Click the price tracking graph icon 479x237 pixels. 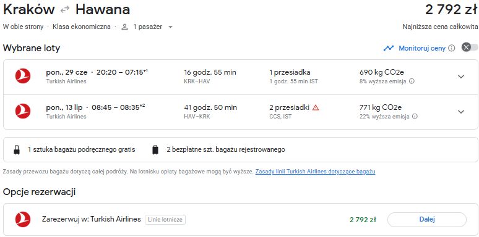(389, 48)
